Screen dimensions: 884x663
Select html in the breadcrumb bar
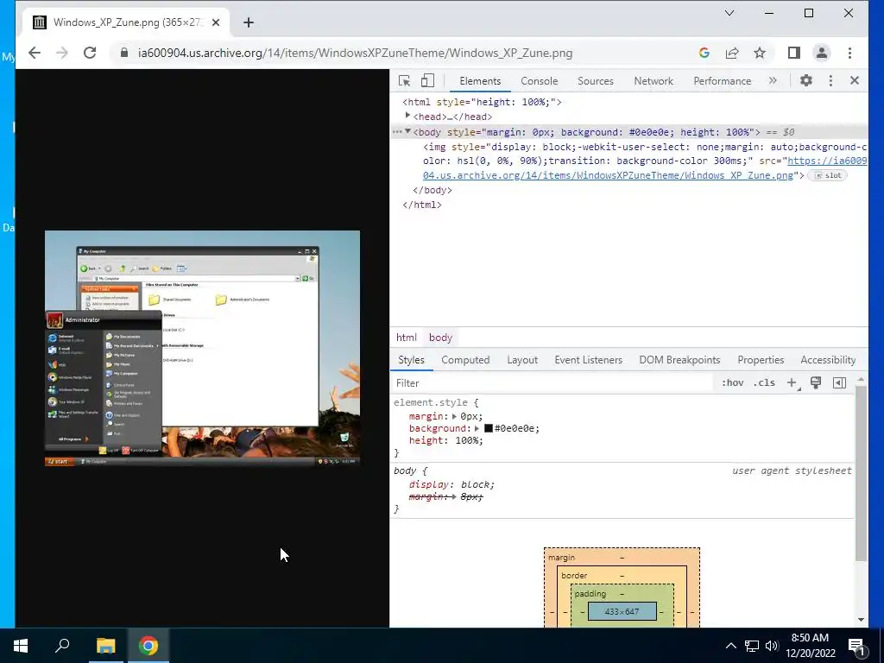[406, 338]
